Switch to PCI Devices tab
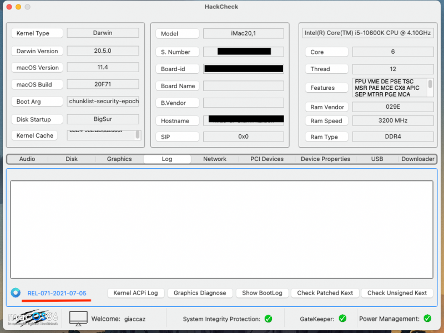 tap(267, 159)
